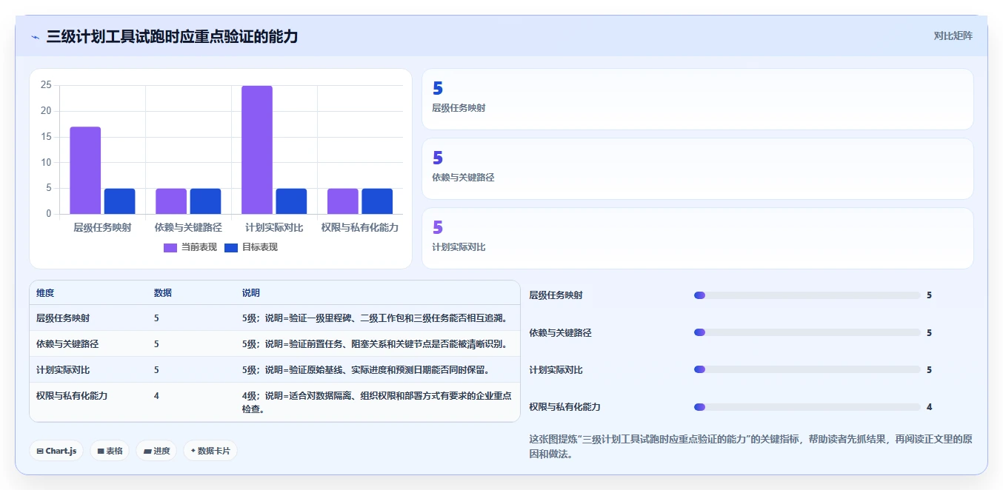Image resolution: width=1003 pixels, height=490 pixels.
Task: Click the y-axis value 25
Action: click(x=46, y=85)
